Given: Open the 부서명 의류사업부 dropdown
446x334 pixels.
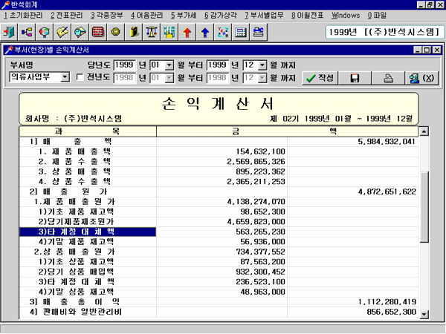Looking at the screenshot, I should point(65,77).
